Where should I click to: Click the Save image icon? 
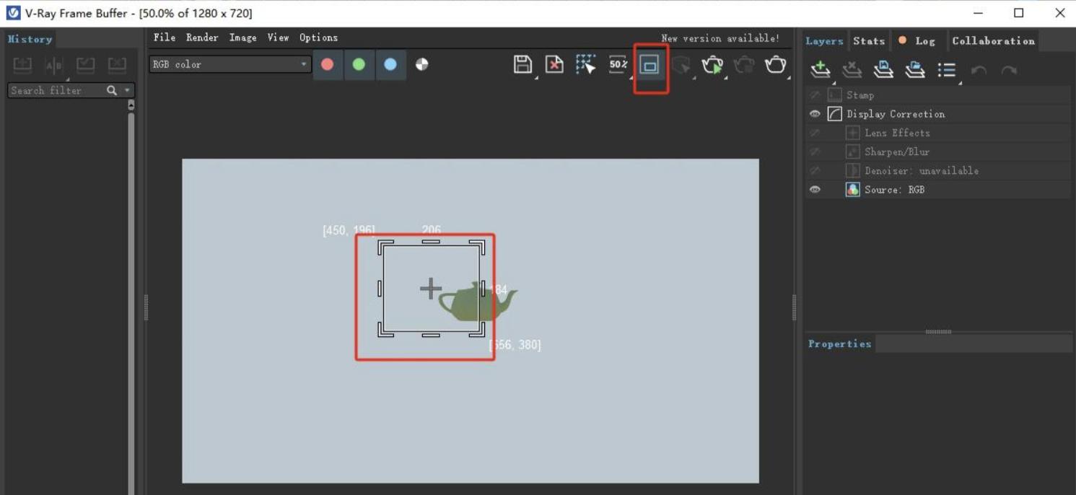coord(522,64)
